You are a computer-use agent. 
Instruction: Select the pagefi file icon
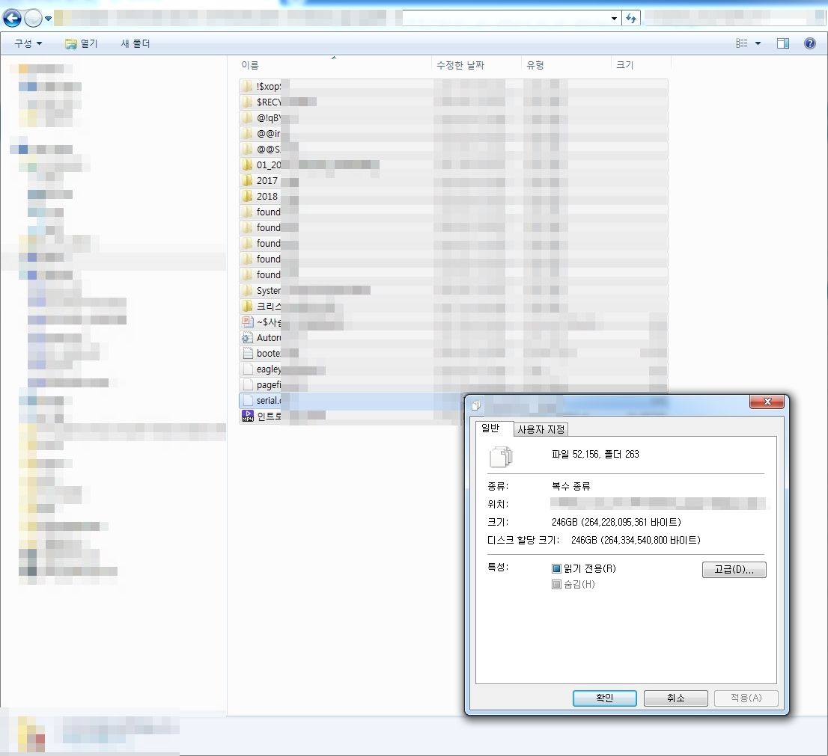pyautogui.click(x=247, y=384)
